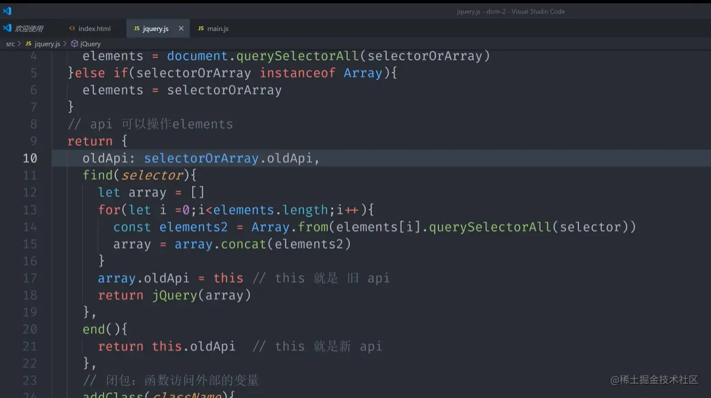Click the src folder breadcrumb

point(10,44)
